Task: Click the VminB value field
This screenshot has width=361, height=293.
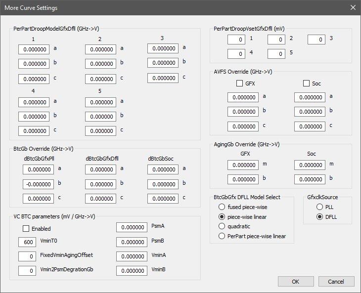Action: tap(132, 271)
